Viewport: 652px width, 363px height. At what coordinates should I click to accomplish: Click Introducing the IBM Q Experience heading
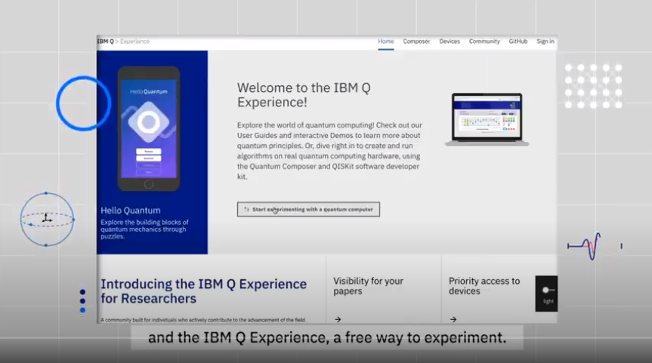[203, 291]
